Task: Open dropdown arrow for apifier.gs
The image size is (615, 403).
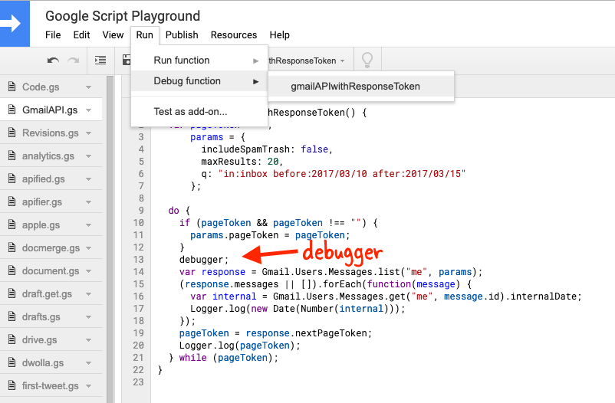Action: pyautogui.click(x=89, y=202)
